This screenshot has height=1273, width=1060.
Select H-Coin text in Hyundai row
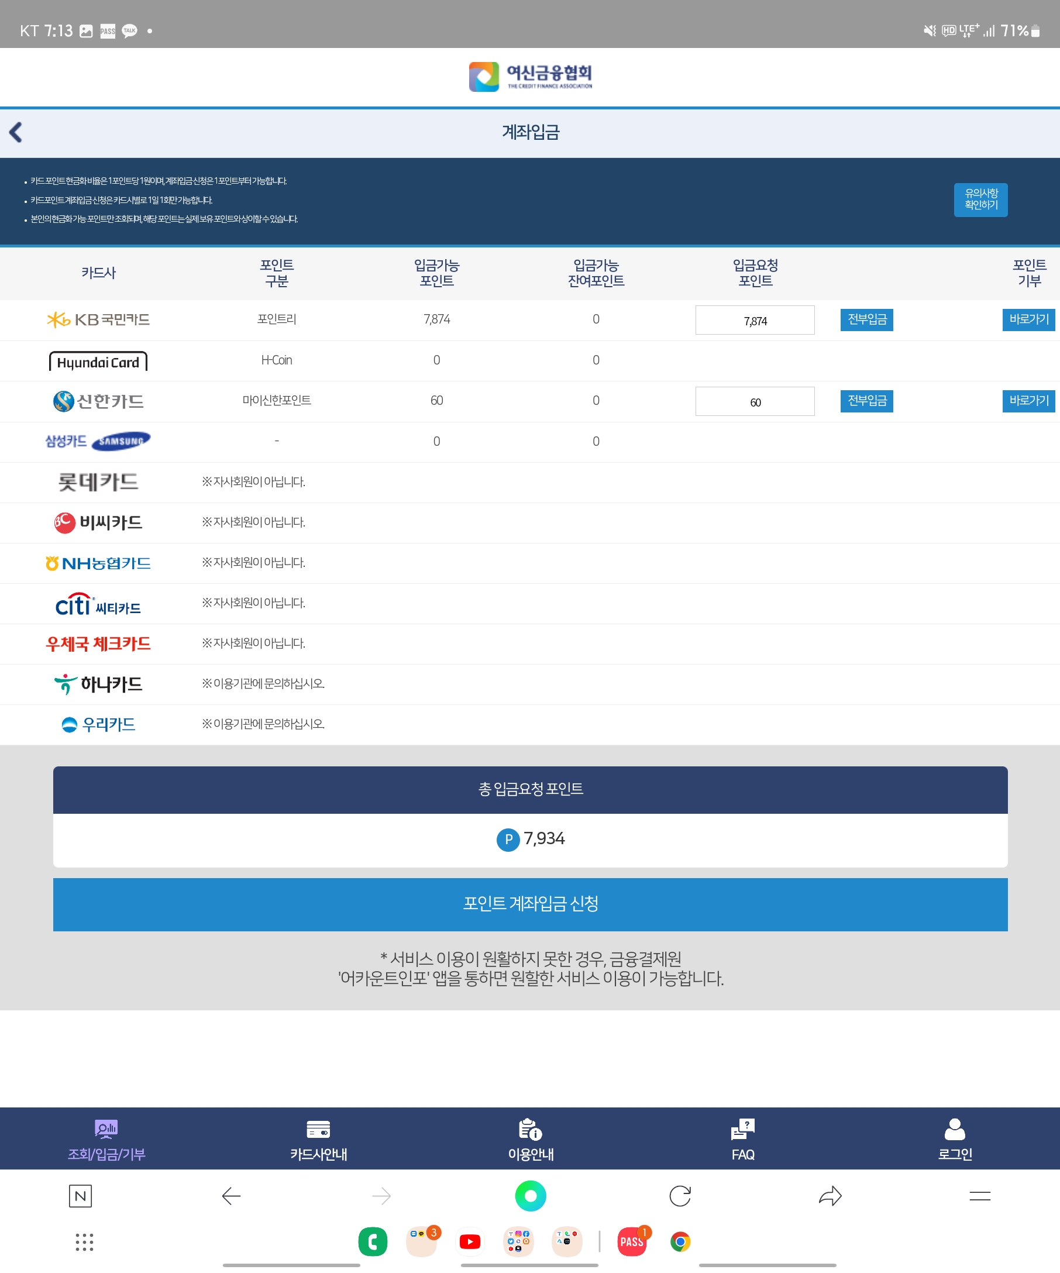[276, 360]
